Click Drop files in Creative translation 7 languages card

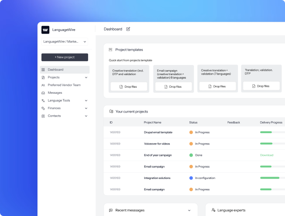click(217, 86)
